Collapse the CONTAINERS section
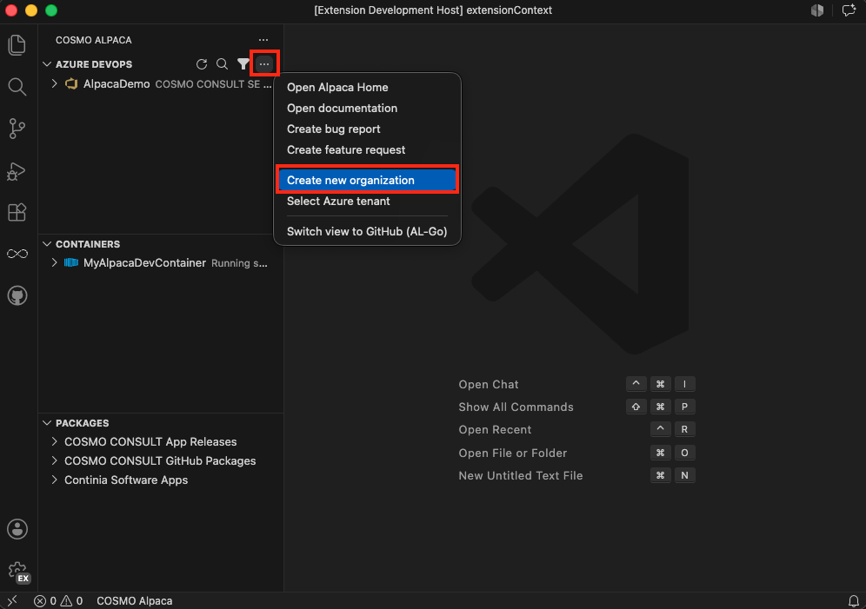This screenshot has width=866, height=609. 47,244
